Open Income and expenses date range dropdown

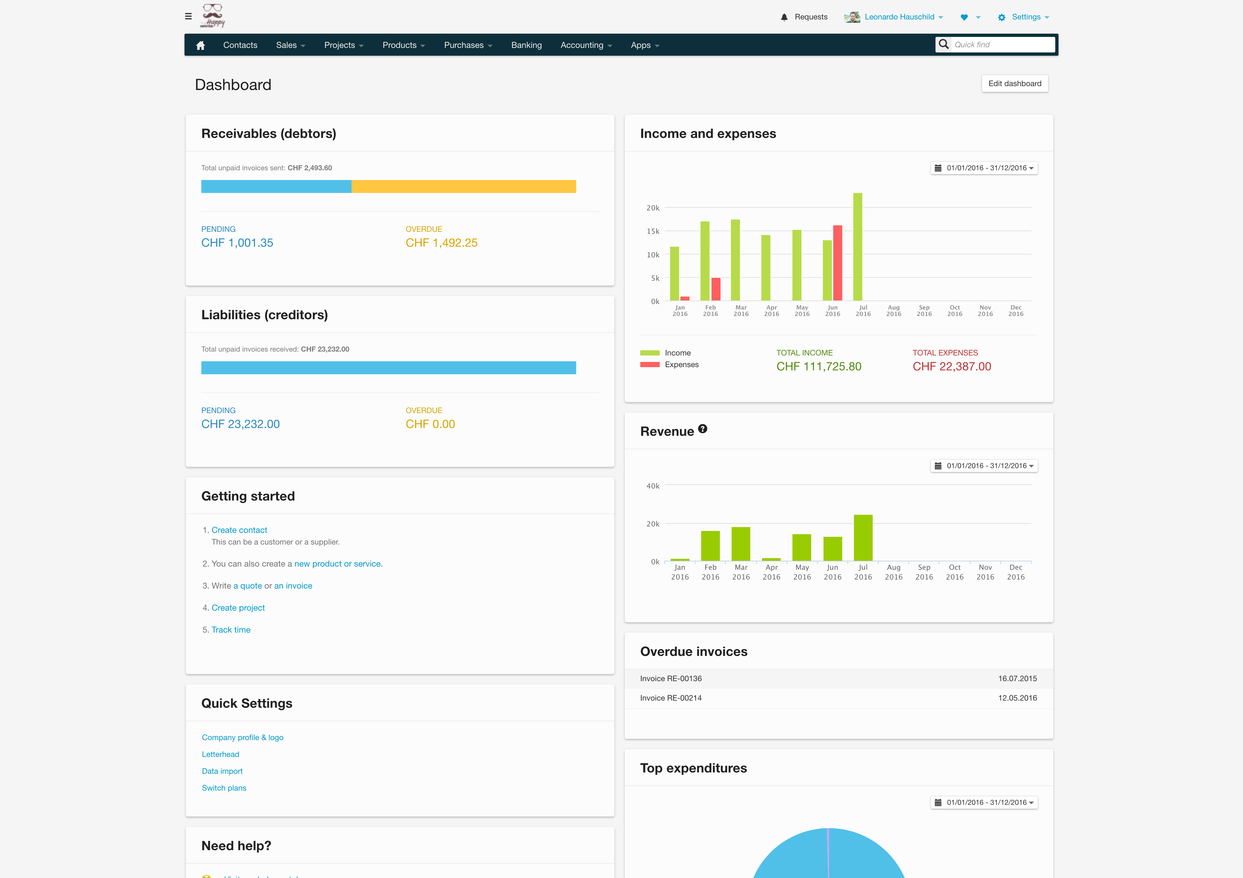(x=984, y=168)
